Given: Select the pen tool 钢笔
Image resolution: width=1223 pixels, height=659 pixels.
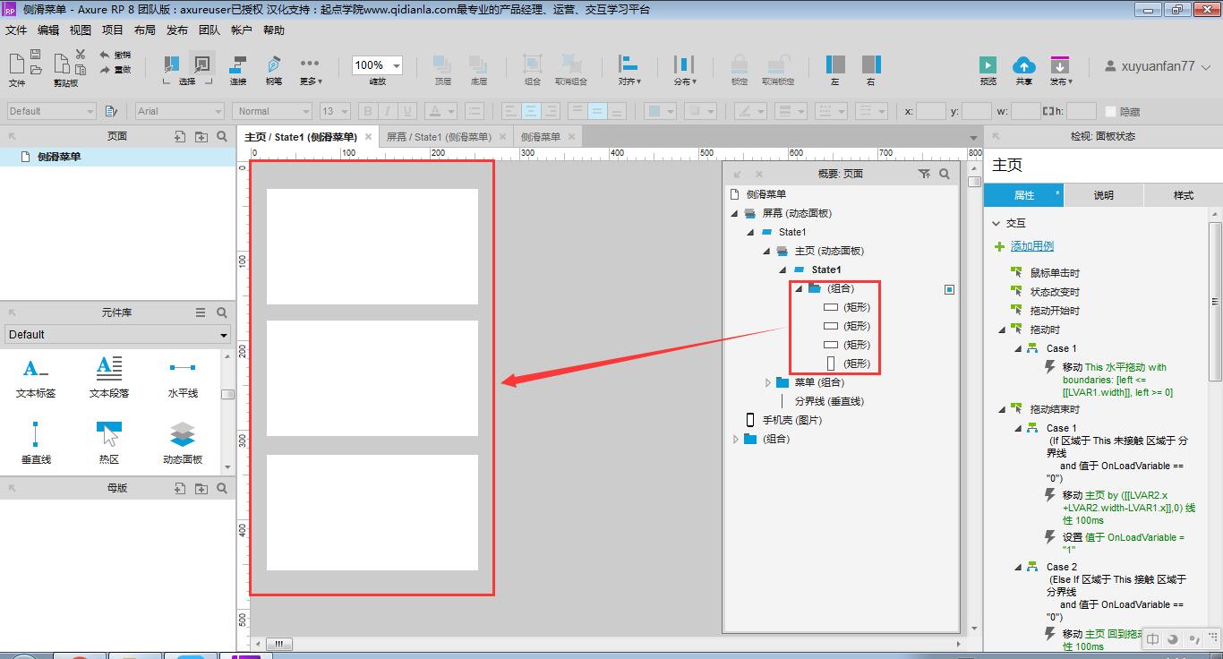Looking at the screenshot, I should pyautogui.click(x=274, y=64).
